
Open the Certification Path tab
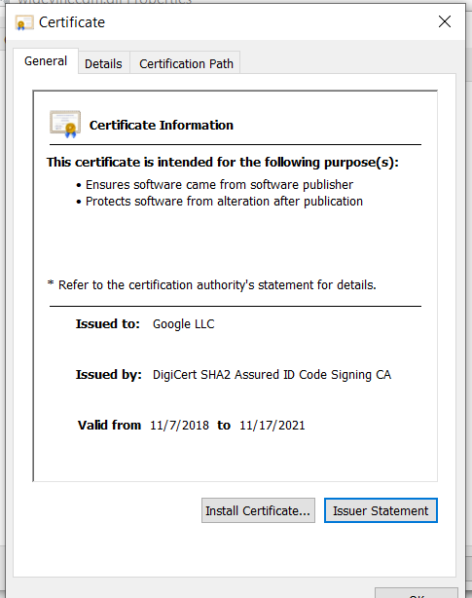click(186, 63)
